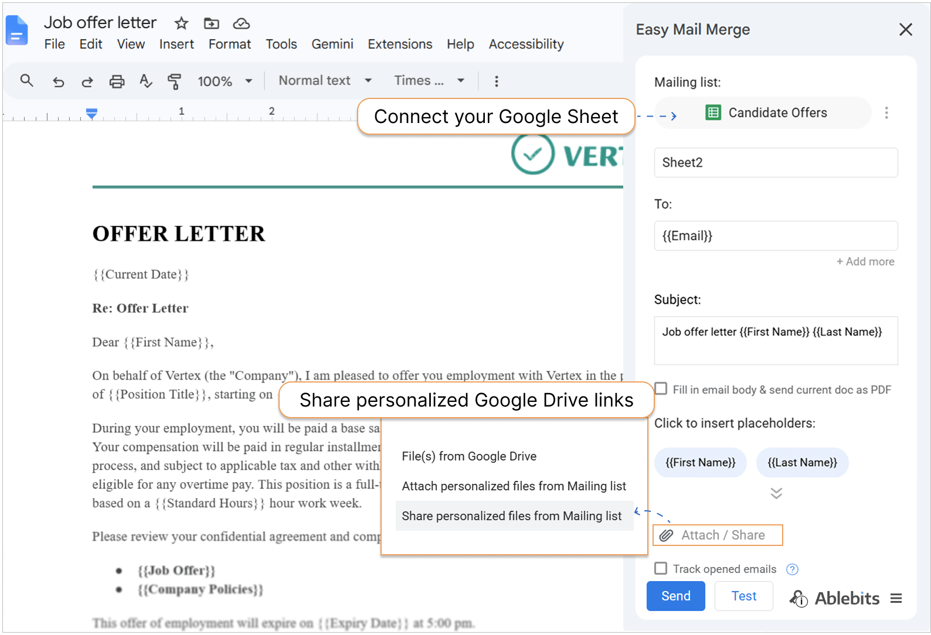
Task: Open the Ablebits hamburger menu
Action: tap(896, 598)
